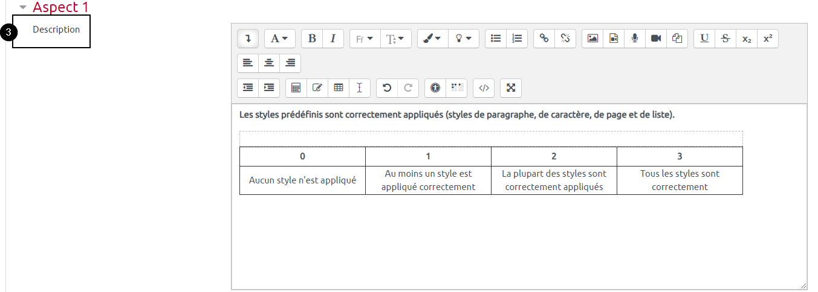
Task: Toggle underline formatting
Action: [704, 39]
